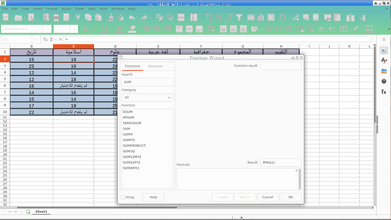
Task: Click the Font Color A swatch icon
Action: coord(120,29)
